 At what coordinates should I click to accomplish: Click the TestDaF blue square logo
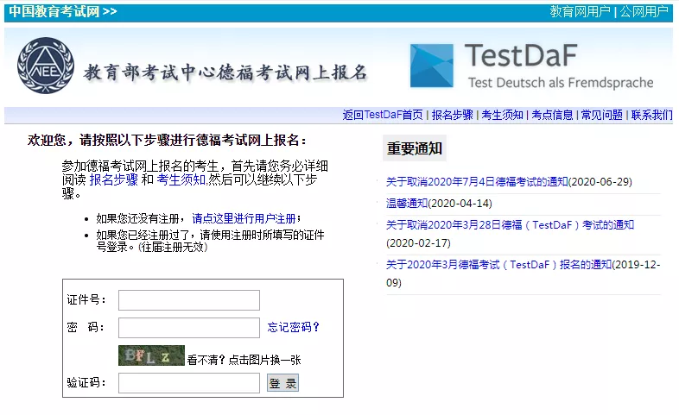click(432, 66)
